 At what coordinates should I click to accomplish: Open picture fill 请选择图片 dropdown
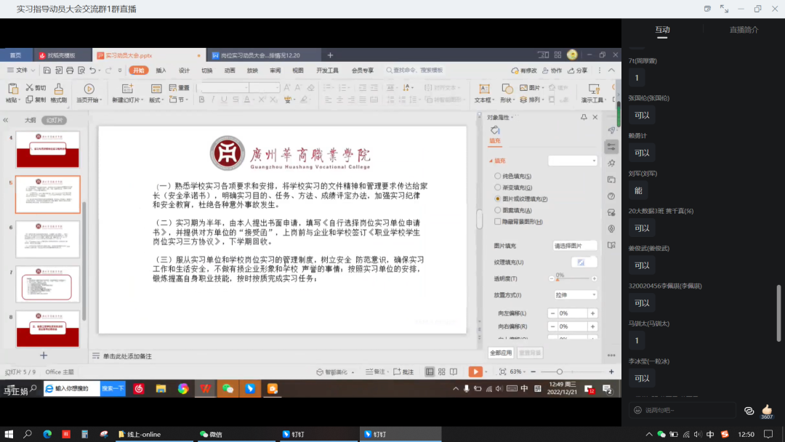click(x=575, y=246)
